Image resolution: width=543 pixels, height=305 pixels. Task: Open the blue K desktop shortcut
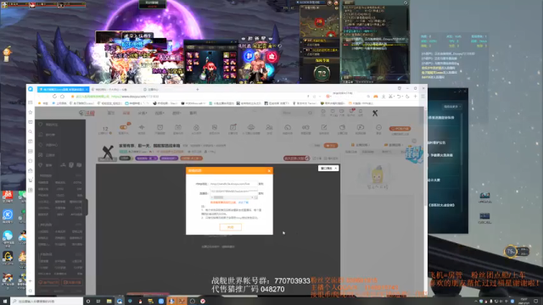pyautogui.click(x=8, y=214)
